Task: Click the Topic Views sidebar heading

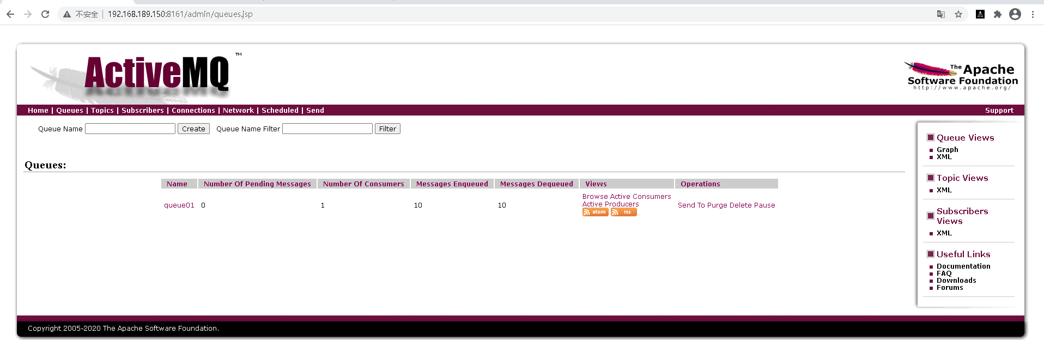Action: pyautogui.click(x=962, y=178)
